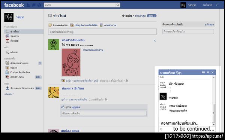Click the search magnifier button
The width and height of the screenshot is (225, 140).
click(118, 5)
